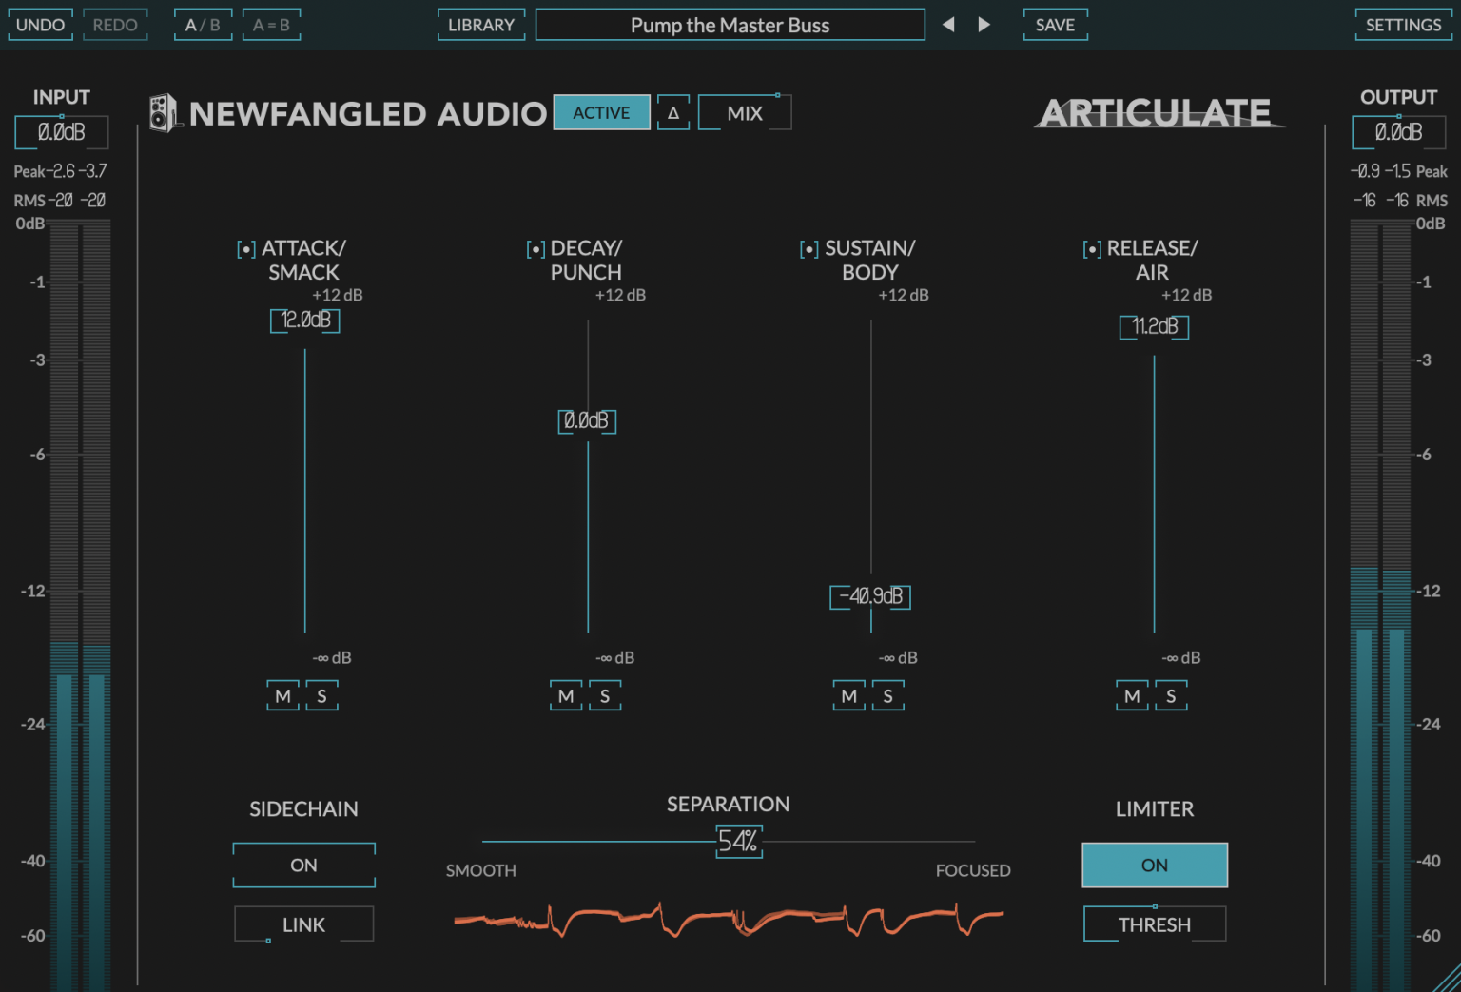Expand the limiter THRESH control
Screen dimensions: 1461x992
1154,924
